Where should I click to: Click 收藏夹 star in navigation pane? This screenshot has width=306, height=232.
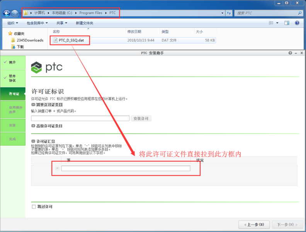(x=10, y=34)
